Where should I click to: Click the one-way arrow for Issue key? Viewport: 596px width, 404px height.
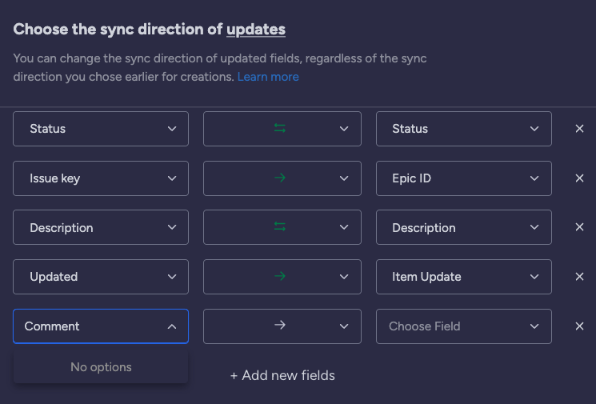[x=280, y=178]
